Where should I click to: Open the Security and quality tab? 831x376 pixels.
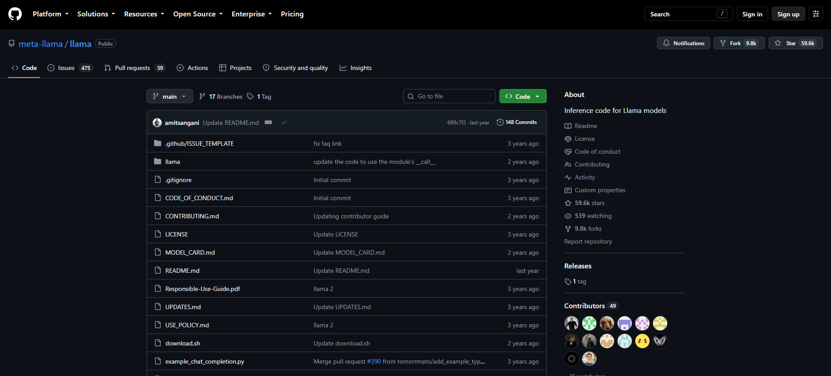coord(295,68)
